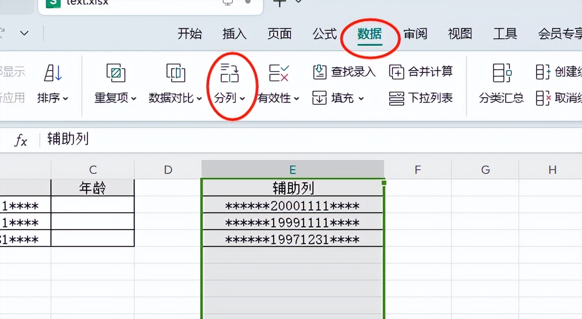Open the 开始 ribbon tab
Viewport: 582px width, 319px height.
(x=189, y=34)
